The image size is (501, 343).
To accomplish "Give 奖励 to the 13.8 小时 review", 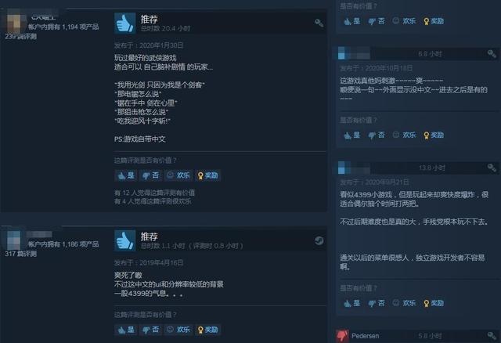I will pyautogui.click(x=434, y=303).
